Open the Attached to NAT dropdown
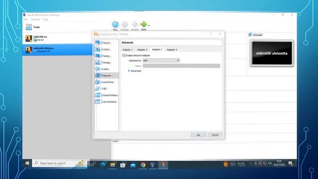 coord(161,61)
